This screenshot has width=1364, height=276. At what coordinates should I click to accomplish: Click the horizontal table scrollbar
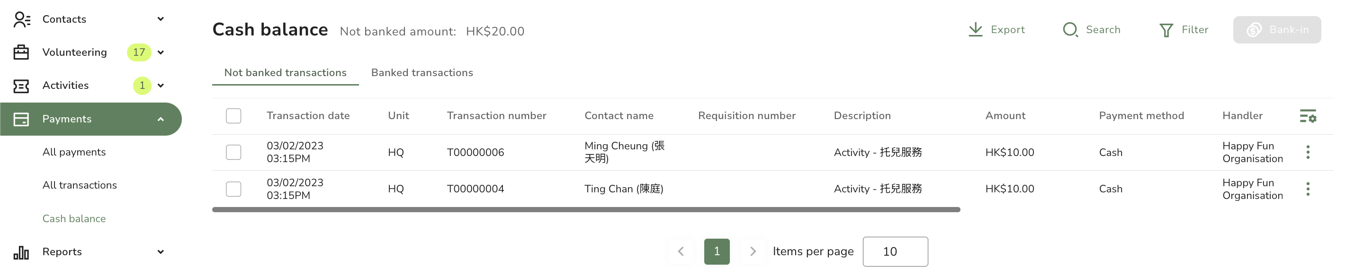pyautogui.click(x=586, y=210)
